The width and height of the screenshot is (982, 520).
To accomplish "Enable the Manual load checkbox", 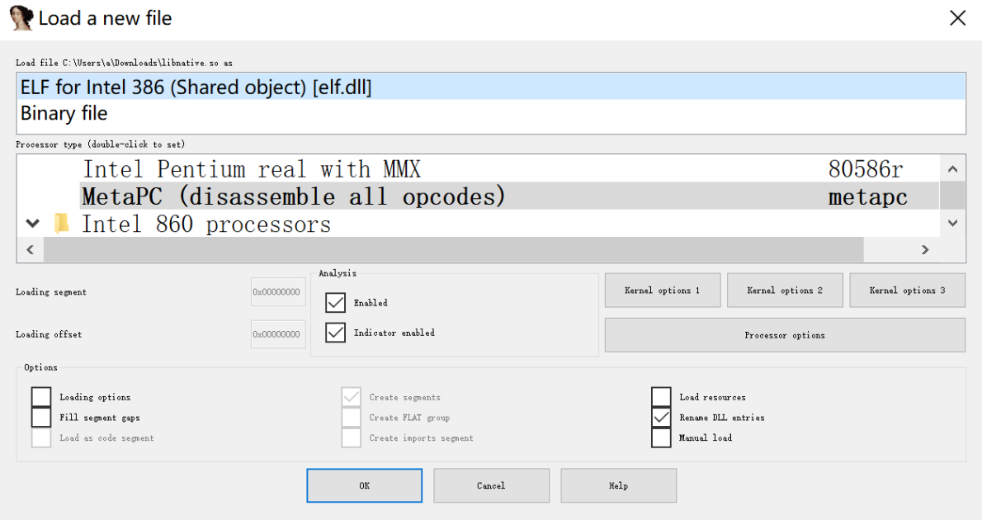I will click(x=661, y=437).
